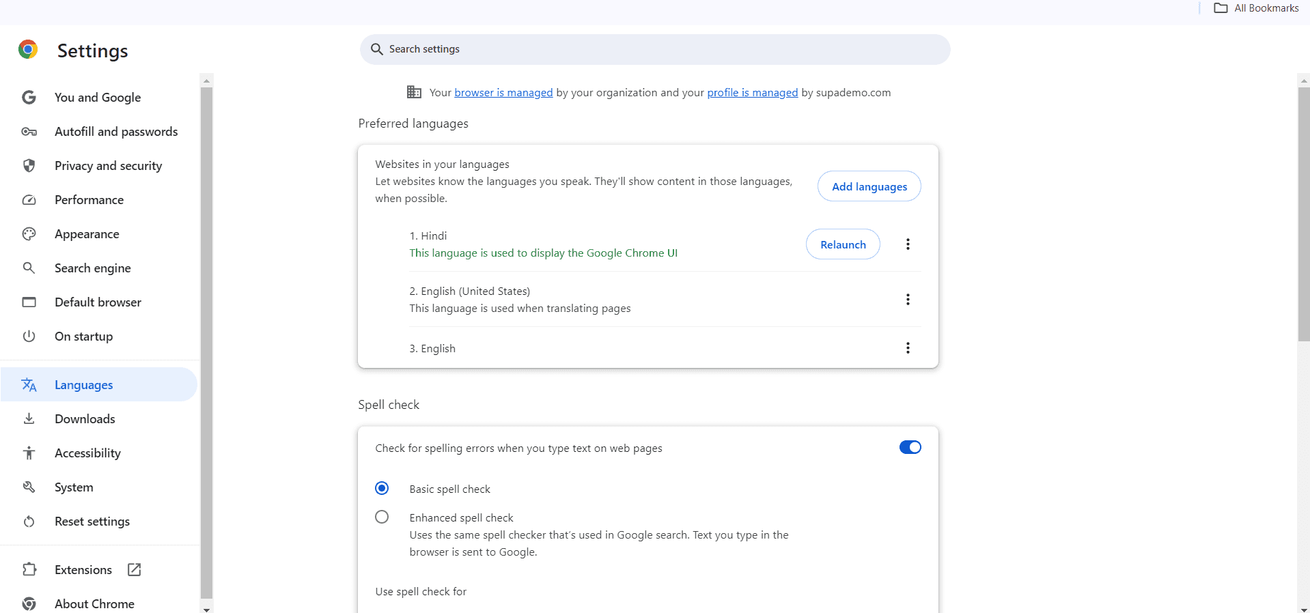
Task: Click the All Bookmarks folder icon
Action: coord(1221,8)
